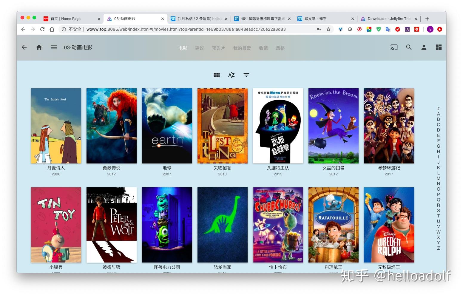Screen dimensions: 463x295
Task: Jump to # in alphabet picker
Action: pos(439,109)
